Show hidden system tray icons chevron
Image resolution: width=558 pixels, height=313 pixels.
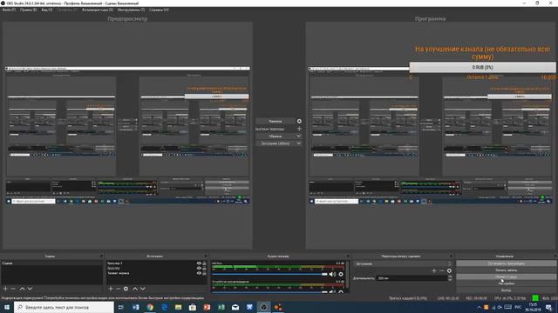point(479,307)
